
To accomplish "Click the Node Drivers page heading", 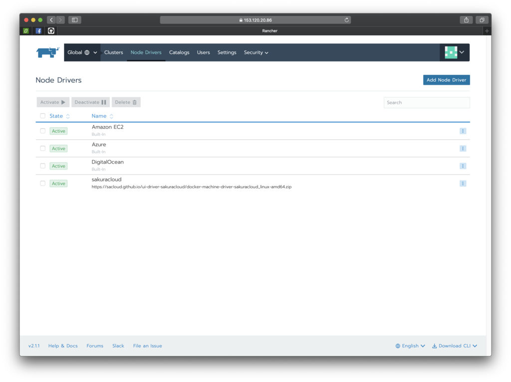I will pos(59,80).
